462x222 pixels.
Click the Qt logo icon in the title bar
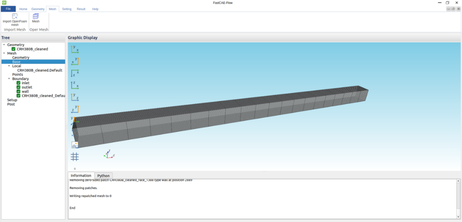[4, 3]
